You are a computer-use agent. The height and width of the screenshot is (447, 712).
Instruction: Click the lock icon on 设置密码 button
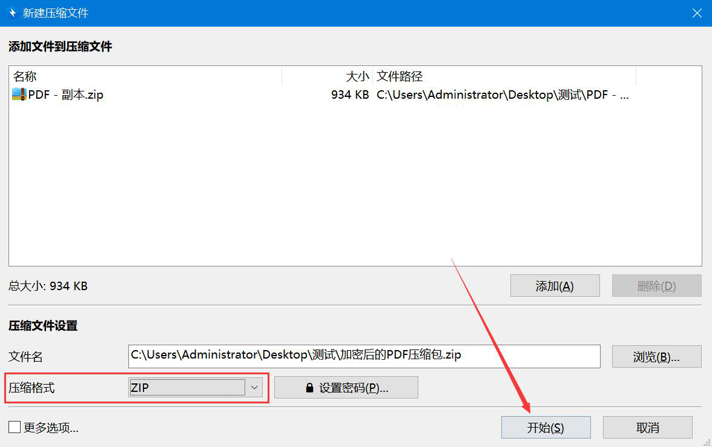click(310, 388)
